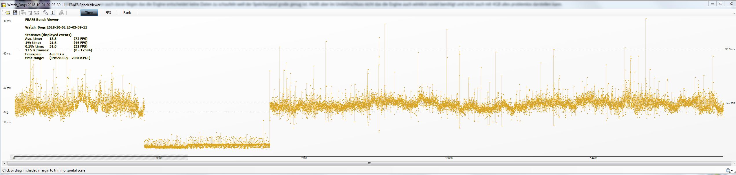The width and height of the screenshot is (736, 175).
Task: Switch to the Rank view
Action: click(x=127, y=13)
